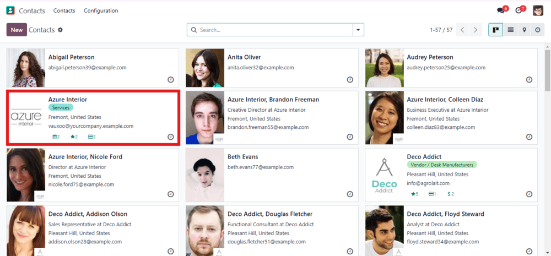Click email abigail.peterson39@example.com
This screenshot has height=256, width=551.
(88, 67)
